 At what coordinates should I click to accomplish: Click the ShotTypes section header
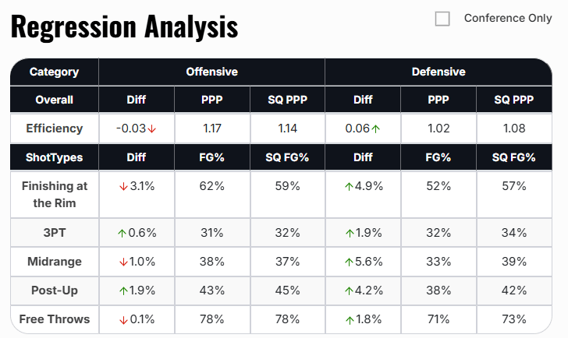pos(54,157)
